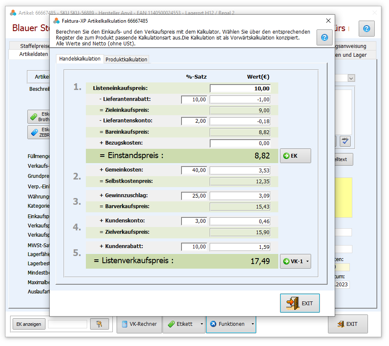Switch to the Produktkalkulation tab
Viewport: 389px width, 346px height.
[126, 59]
